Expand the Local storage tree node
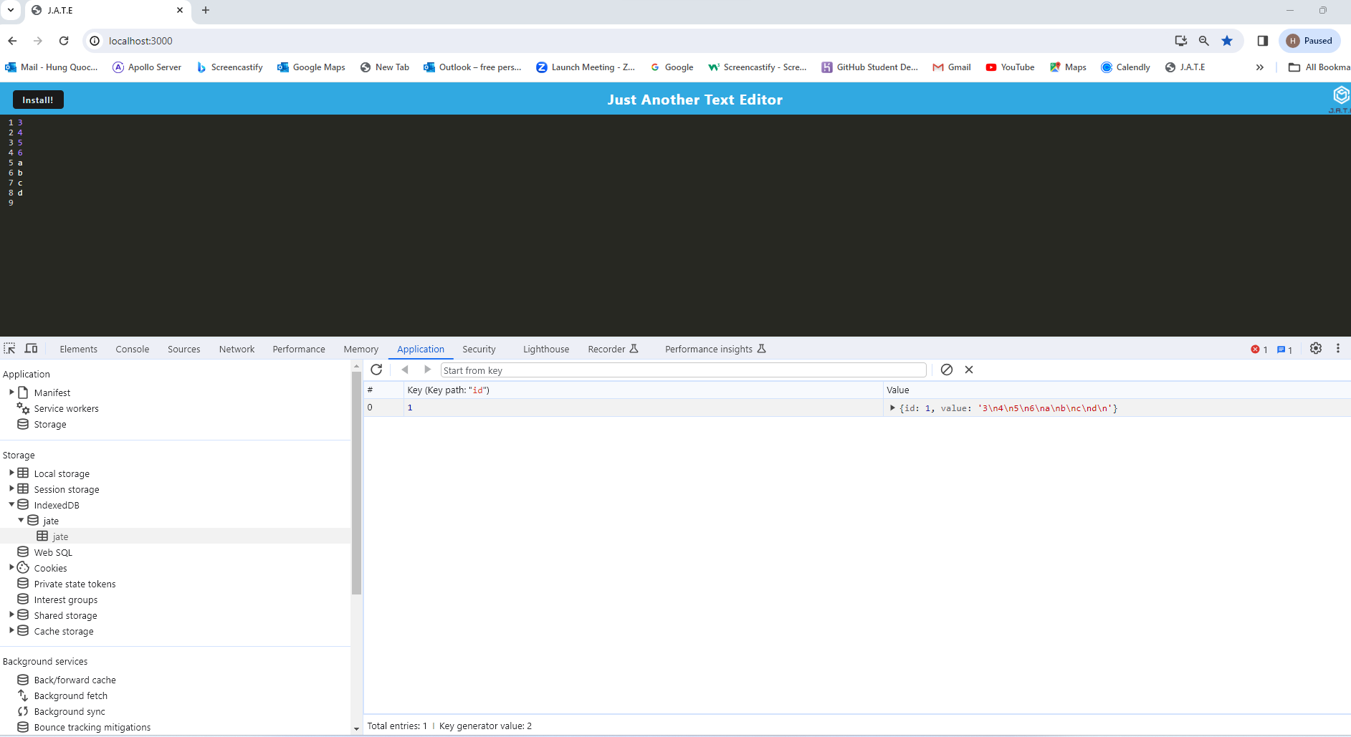This screenshot has height=737, width=1351. pos(11,473)
